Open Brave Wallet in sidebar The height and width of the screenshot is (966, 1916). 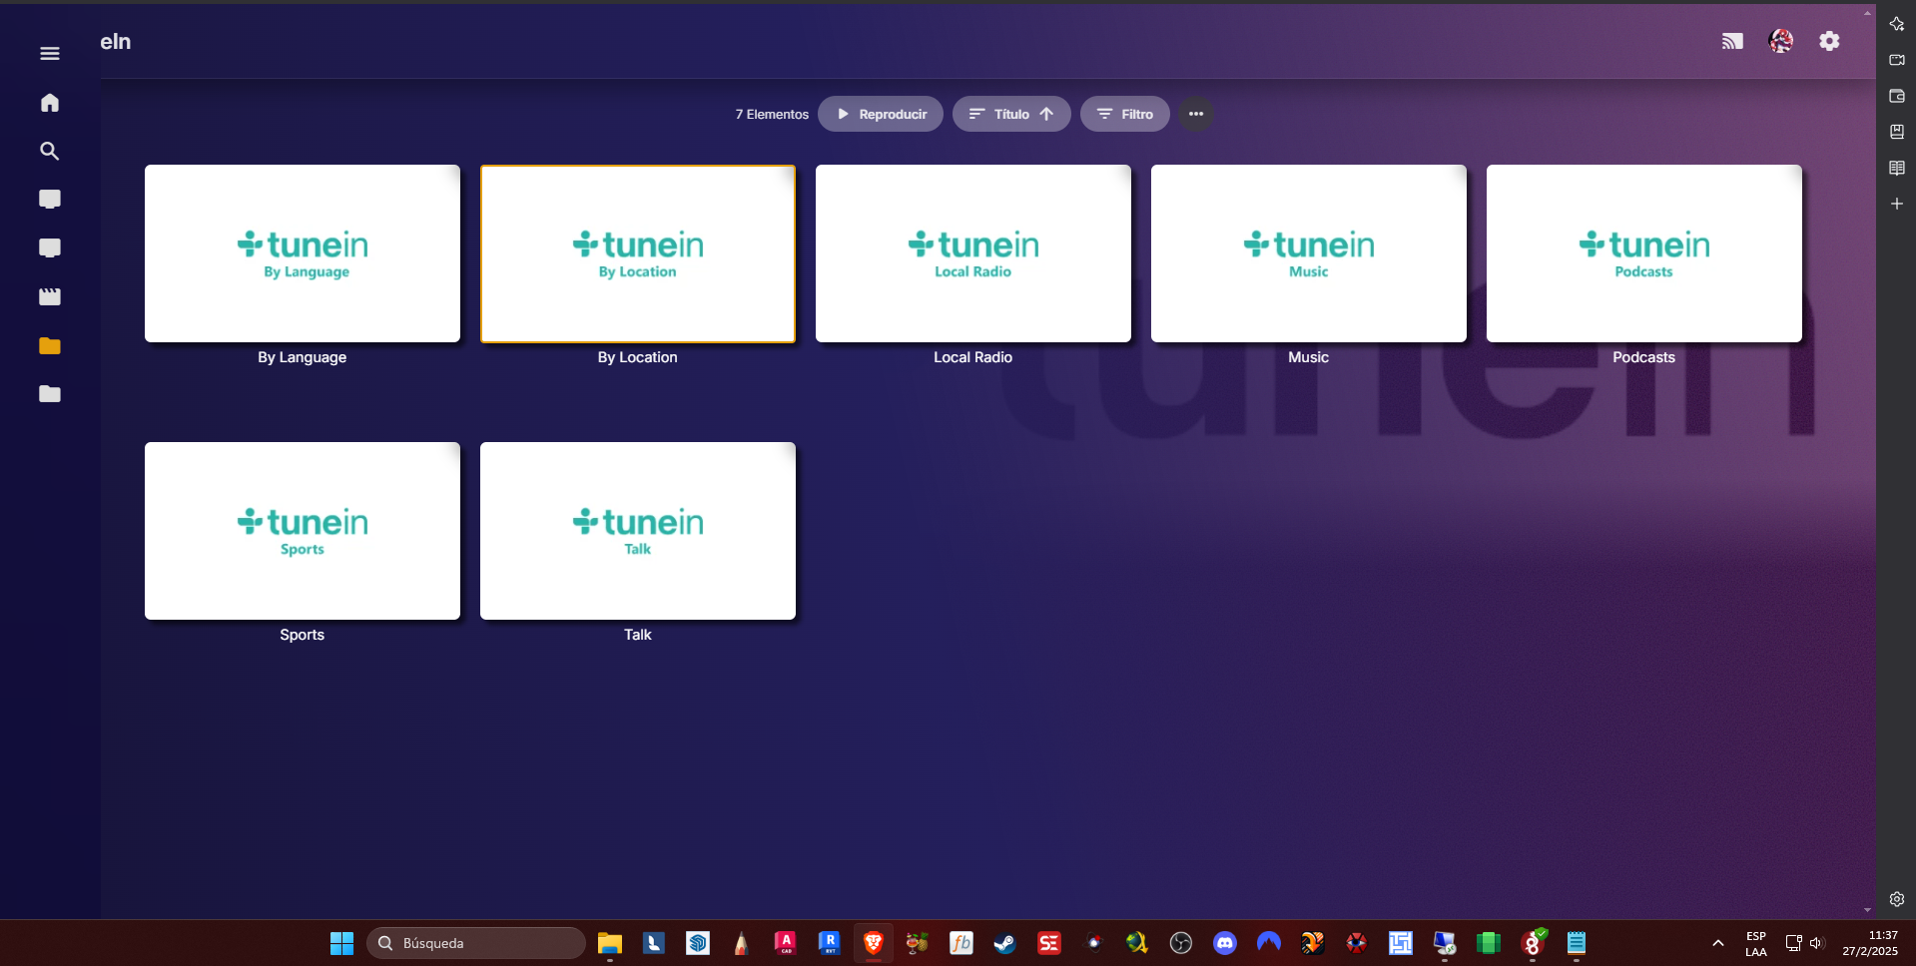[x=1897, y=96]
